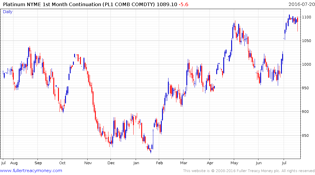
Task: Select the Dec label on time axis
Action: pos(111,163)
